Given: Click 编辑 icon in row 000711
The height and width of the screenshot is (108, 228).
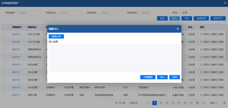Looking at the screenshot, I should click(x=209, y=95).
